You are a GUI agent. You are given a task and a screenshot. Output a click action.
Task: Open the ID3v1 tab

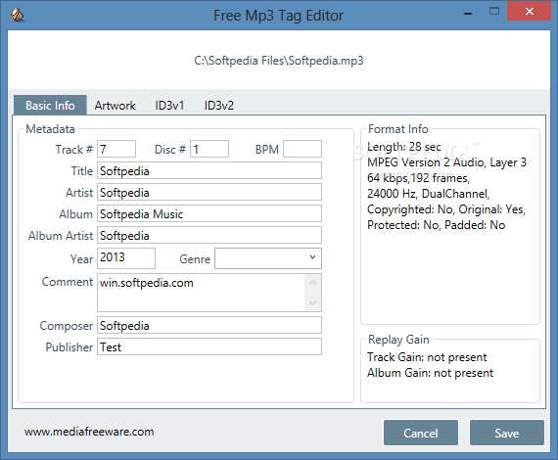169,106
